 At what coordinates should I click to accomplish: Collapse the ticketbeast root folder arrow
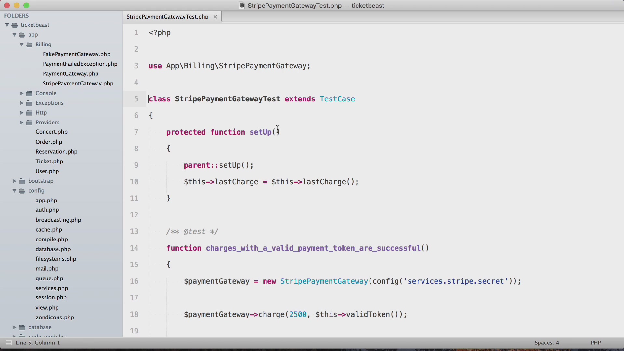[7, 25]
